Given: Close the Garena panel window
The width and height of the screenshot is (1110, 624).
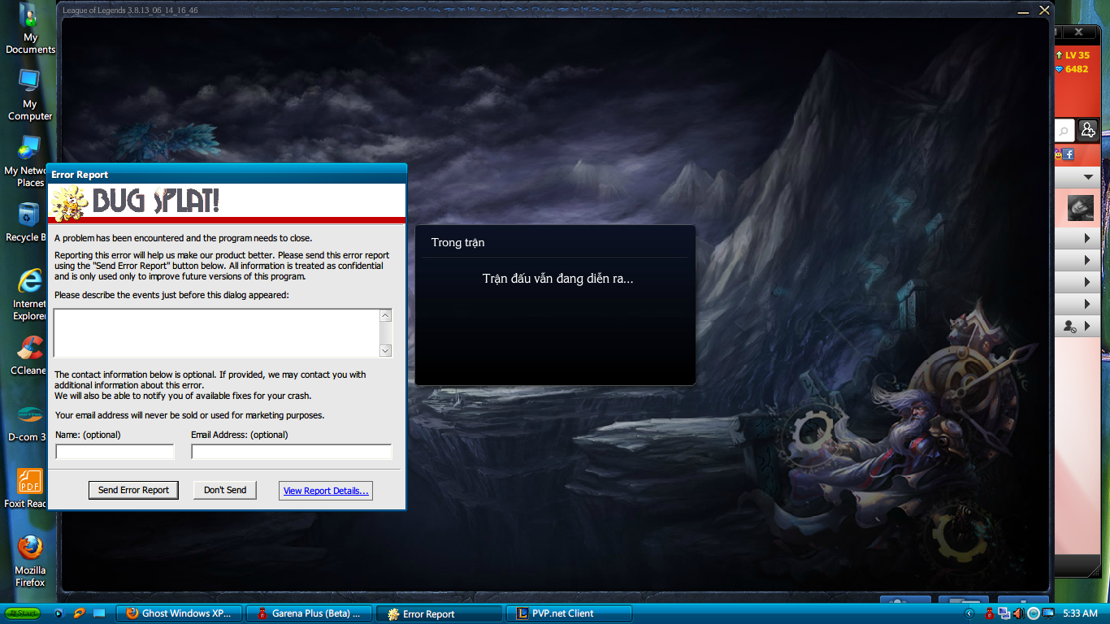Looking at the screenshot, I should tap(1078, 32).
